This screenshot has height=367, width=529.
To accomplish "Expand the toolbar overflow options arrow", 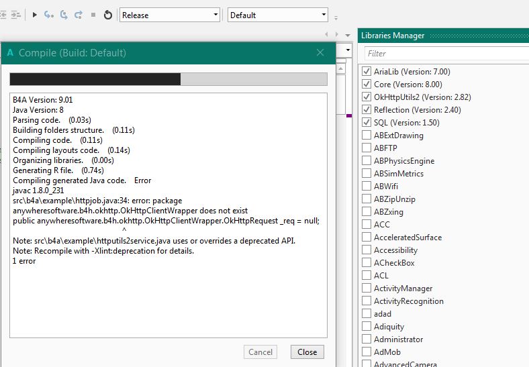I will pos(336,17).
